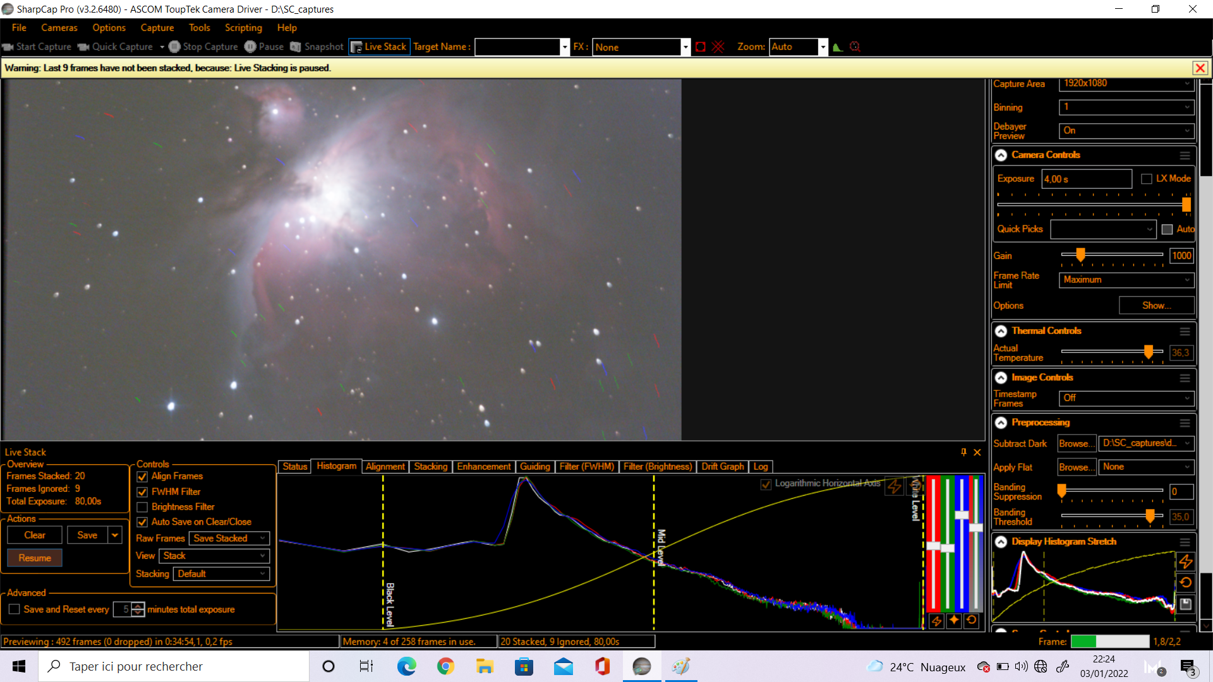Click the Gain slider handle
The image size is (1213, 682).
point(1080,254)
